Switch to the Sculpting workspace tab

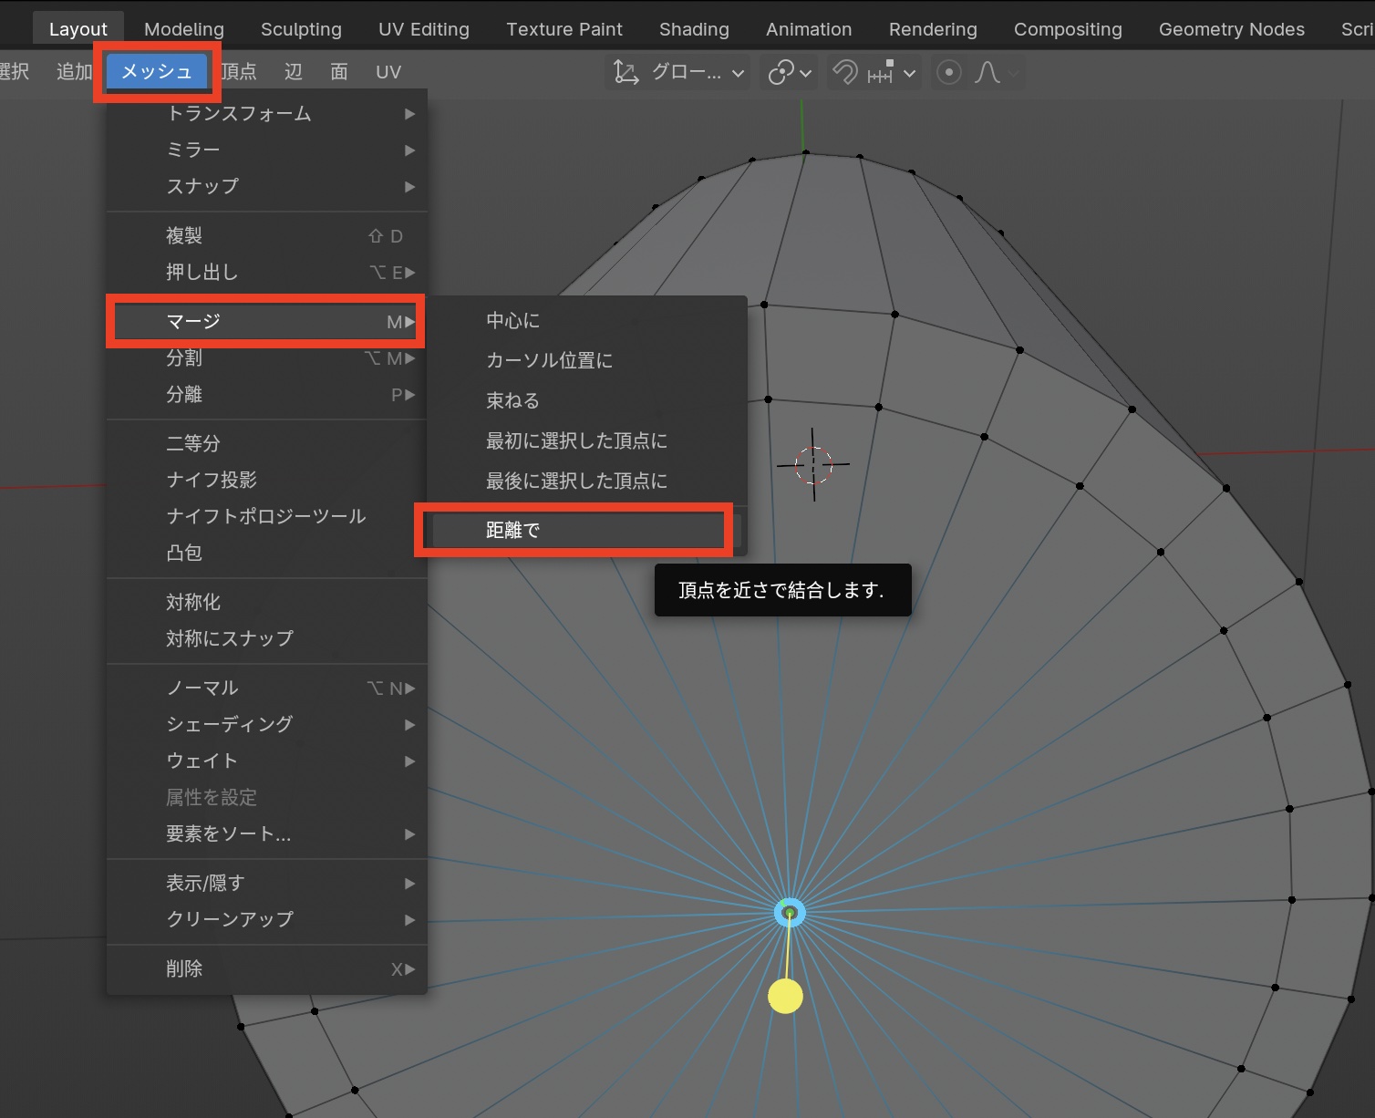(x=301, y=29)
